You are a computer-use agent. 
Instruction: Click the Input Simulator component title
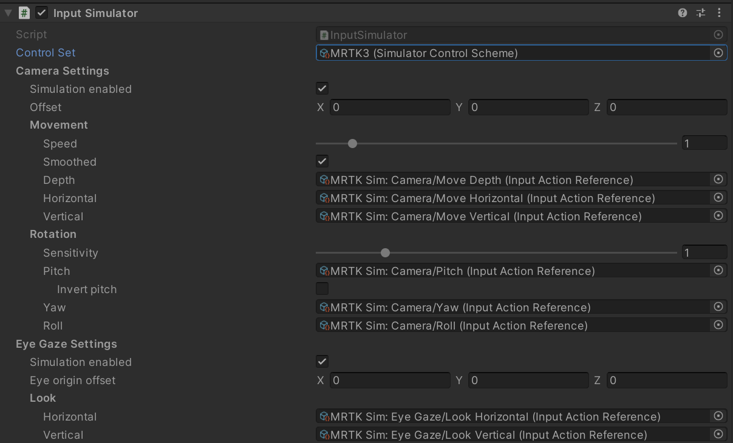click(x=95, y=13)
